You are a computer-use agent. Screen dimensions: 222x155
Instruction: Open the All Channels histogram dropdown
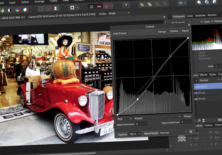pyautogui.click(x=180, y=22)
